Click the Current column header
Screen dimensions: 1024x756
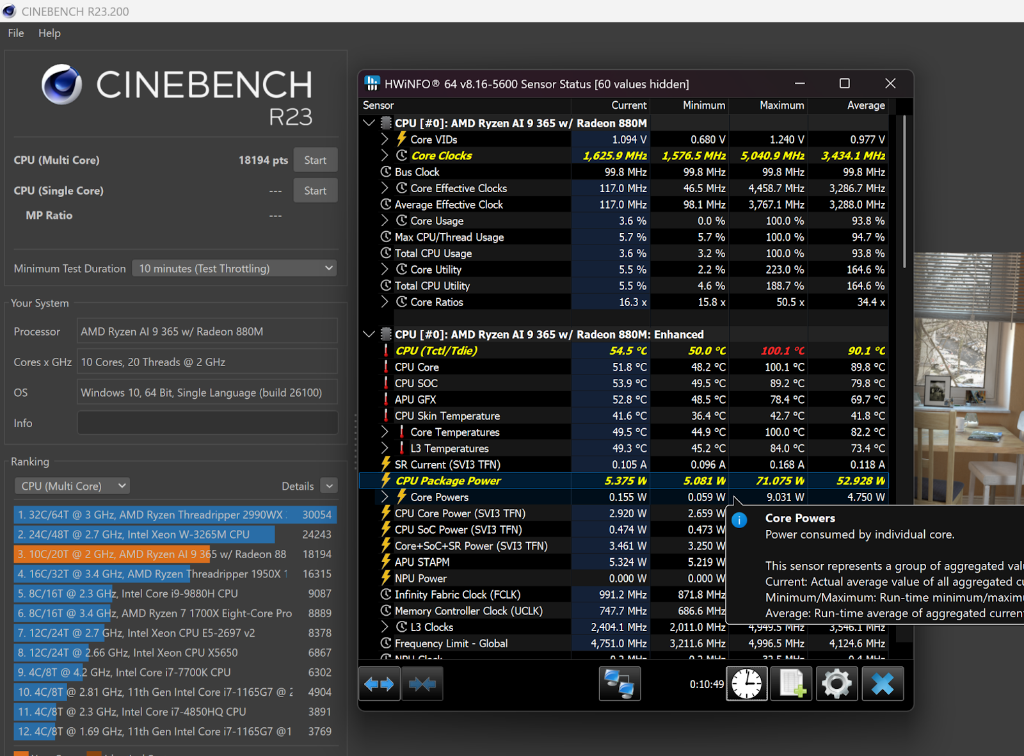[x=610, y=105]
